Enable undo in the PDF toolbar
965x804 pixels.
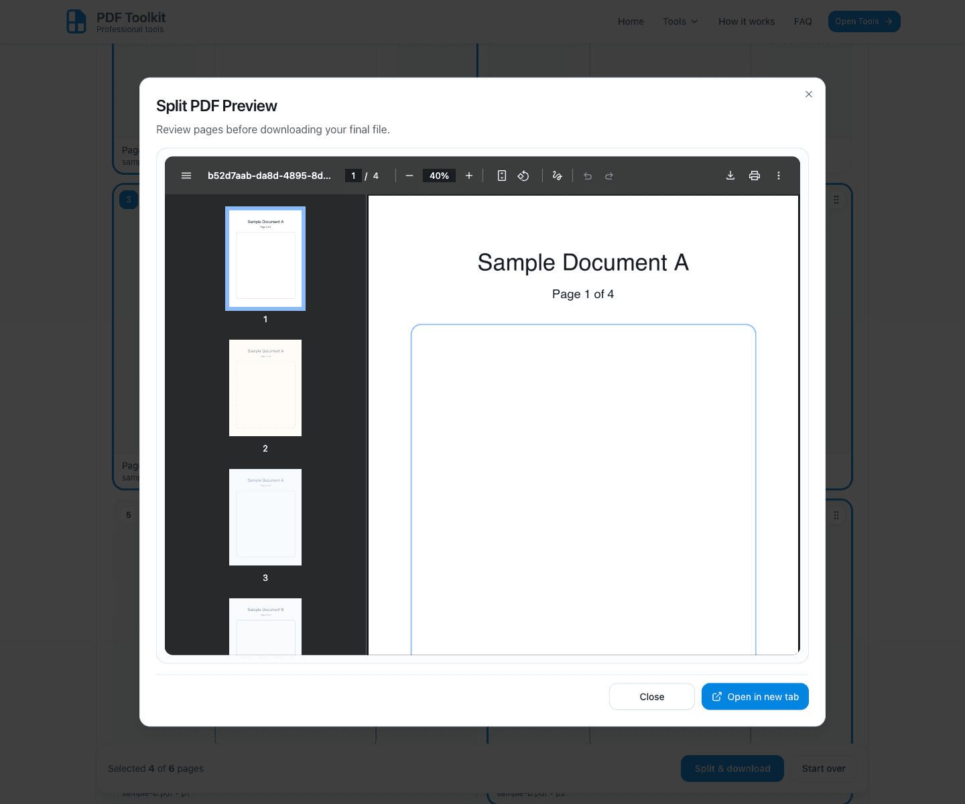[x=588, y=176]
